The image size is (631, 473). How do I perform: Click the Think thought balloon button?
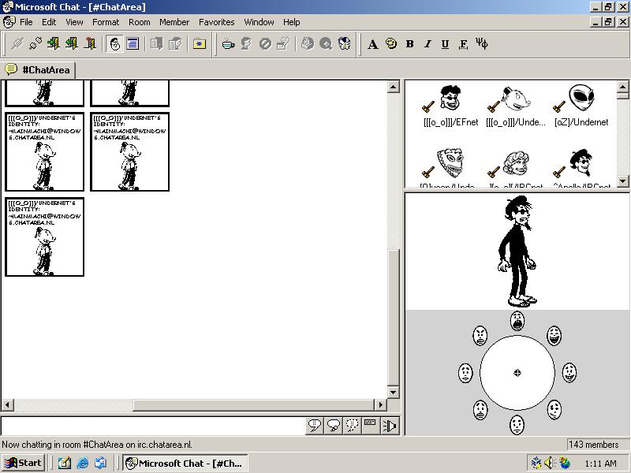(x=334, y=426)
